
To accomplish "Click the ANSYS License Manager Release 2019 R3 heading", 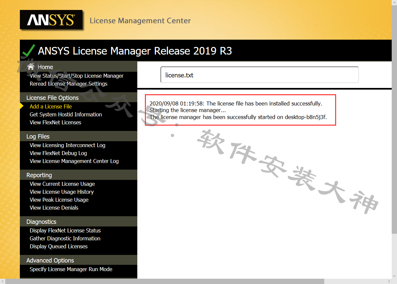I will pyautogui.click(x=135, y=51).
